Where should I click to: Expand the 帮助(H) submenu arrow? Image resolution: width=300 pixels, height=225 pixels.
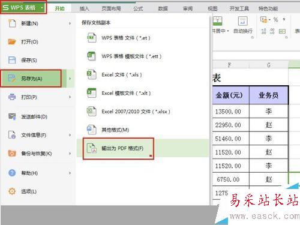click(70, 173)
